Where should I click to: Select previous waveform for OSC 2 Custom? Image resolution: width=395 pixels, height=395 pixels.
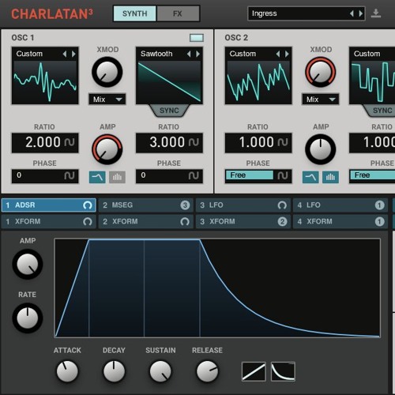pos(278,54)
